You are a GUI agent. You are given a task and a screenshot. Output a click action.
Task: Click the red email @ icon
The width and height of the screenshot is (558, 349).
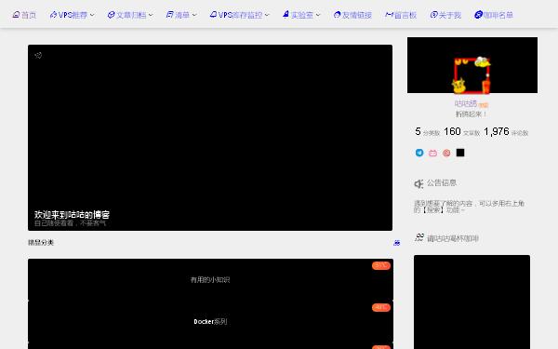446,154
